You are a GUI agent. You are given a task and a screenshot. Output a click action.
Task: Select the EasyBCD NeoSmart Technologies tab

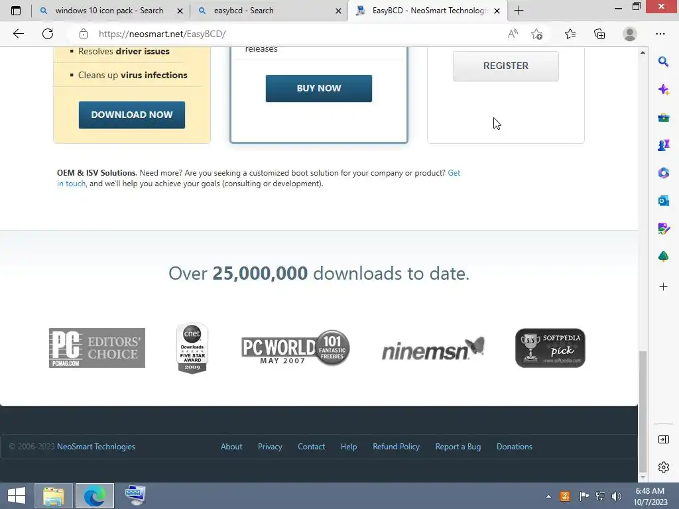[x=428, y=11]
